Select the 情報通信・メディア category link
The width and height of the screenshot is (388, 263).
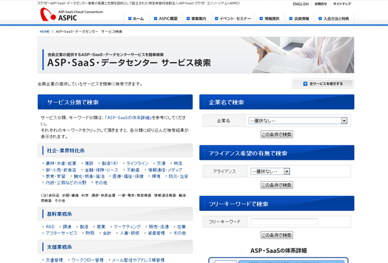click(165, 170)
